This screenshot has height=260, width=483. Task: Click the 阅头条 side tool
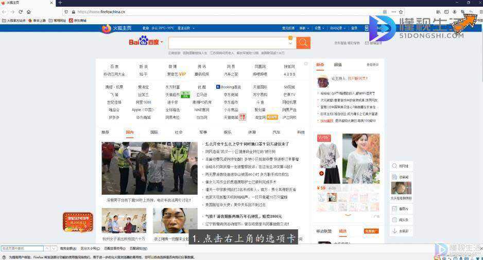click(401, 220)
